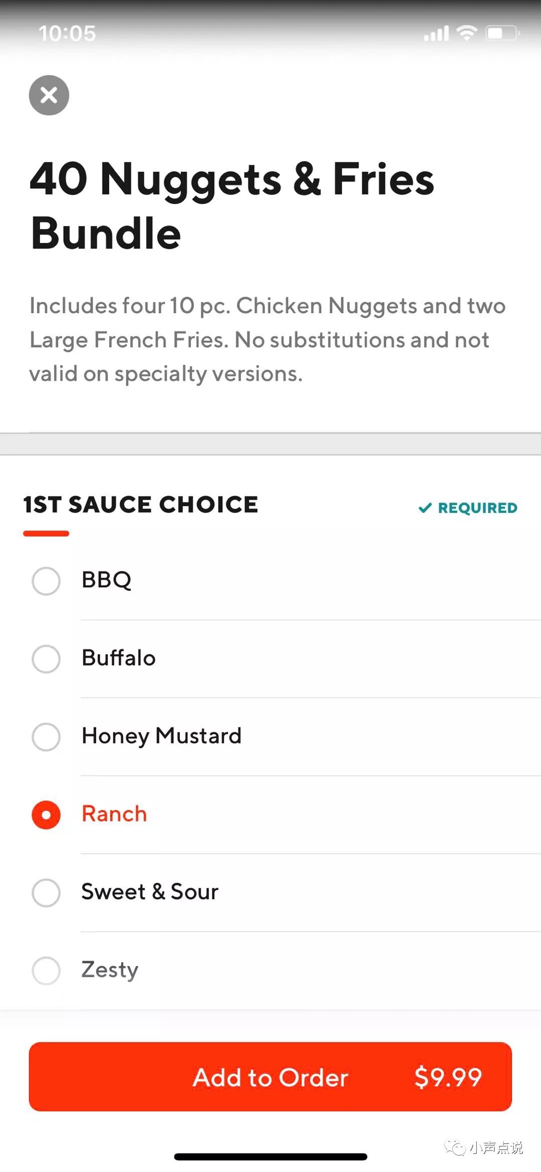Click the WeChat watermark logo icon
This screenshot has width=541, height=1172.
(455, 1147)
